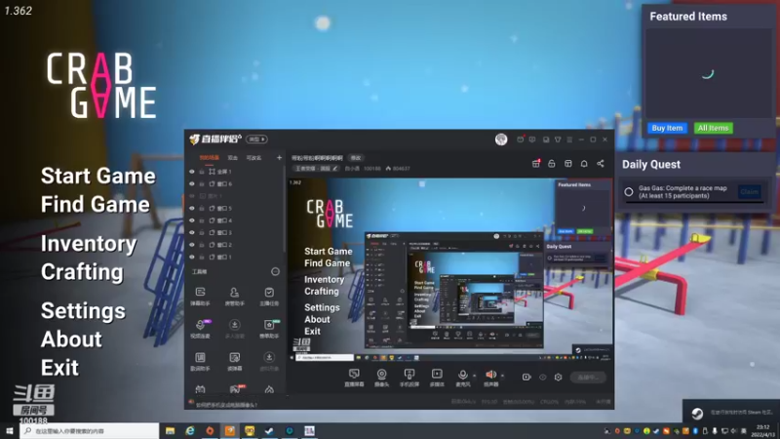Switch to the orange highlighted scene tab
This screenshot has width=780, height=439.
(209, 158)
